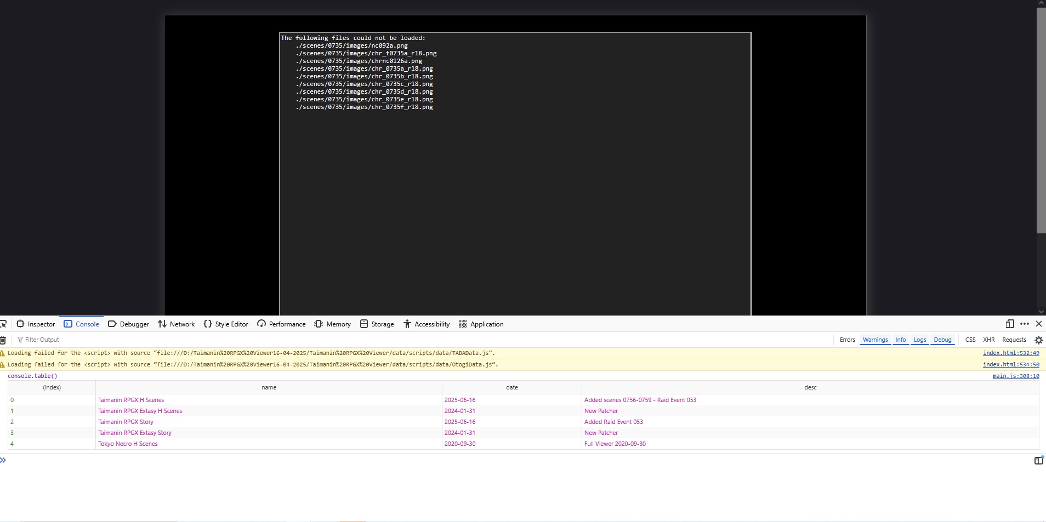Screen dimensions: 1046x522
Task: Open source link main.js:308:10
Action: [1016, 376]
